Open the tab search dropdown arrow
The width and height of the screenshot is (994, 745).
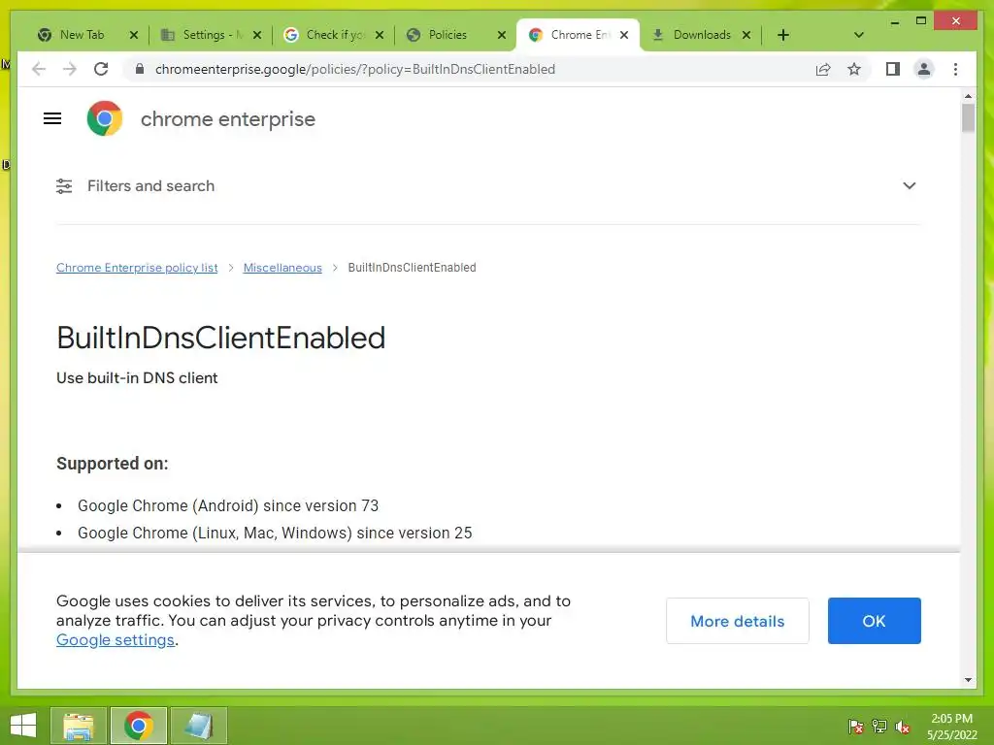859,35
